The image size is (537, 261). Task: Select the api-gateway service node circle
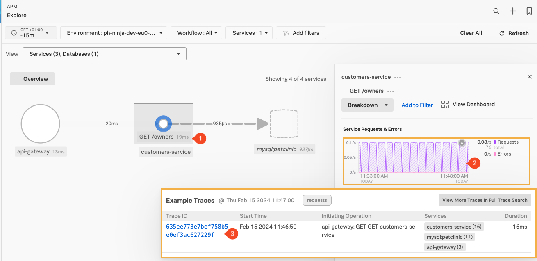point(41,124)
